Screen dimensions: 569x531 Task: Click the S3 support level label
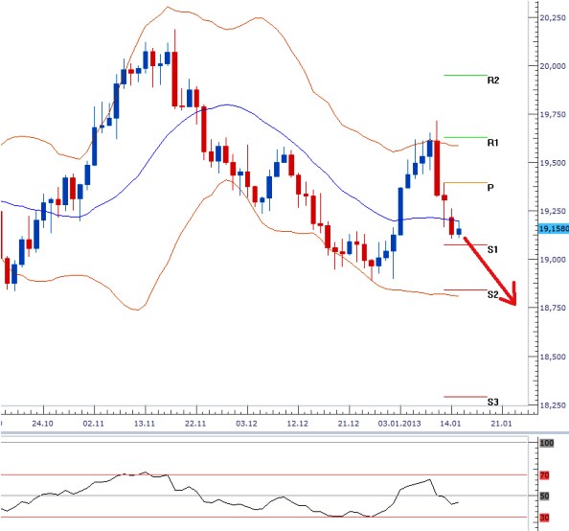(x=492, y=402)
